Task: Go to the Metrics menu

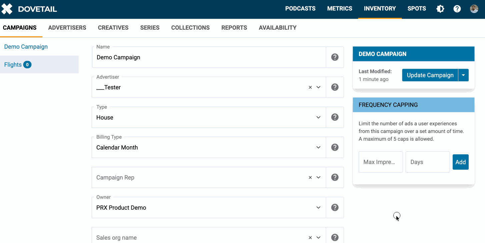Action: tap(340, 9)
